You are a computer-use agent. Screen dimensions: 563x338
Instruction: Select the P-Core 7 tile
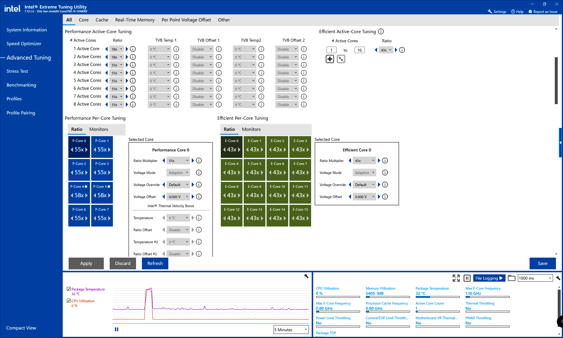[102, 215]
